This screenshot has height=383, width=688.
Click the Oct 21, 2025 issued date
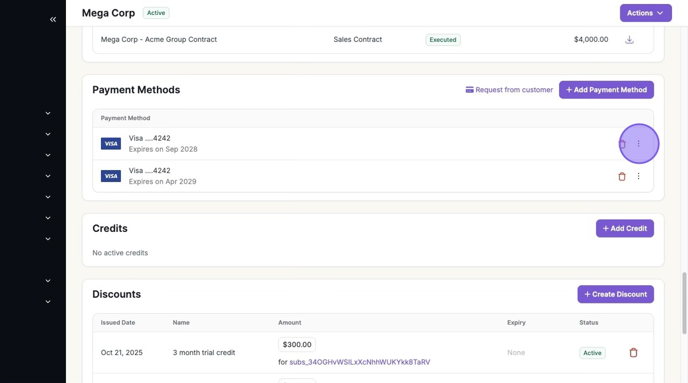coord(122,353)
